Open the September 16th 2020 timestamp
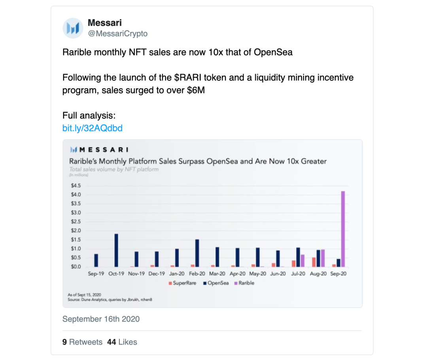This screenshot has width=427, height=362. tap(101, 319)
